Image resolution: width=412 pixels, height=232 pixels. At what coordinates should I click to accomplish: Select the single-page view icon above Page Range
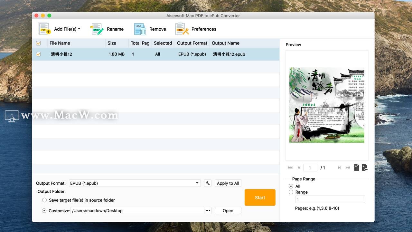pyautogui.click(x=357, y=167)
